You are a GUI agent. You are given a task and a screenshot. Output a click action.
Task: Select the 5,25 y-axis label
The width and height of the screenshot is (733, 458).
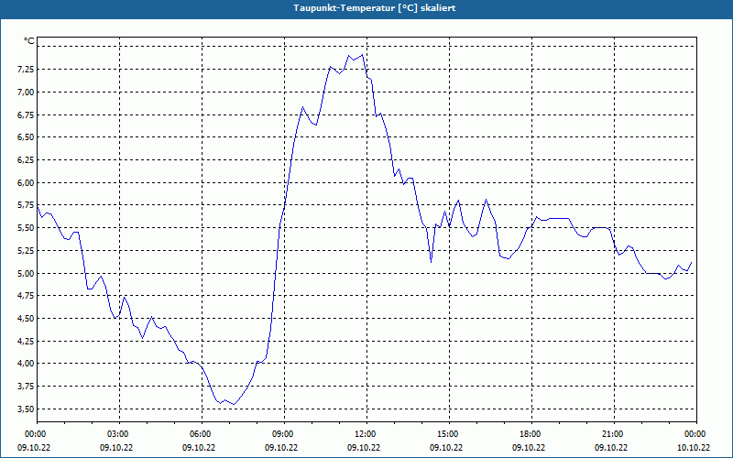[x=26, y=250]
